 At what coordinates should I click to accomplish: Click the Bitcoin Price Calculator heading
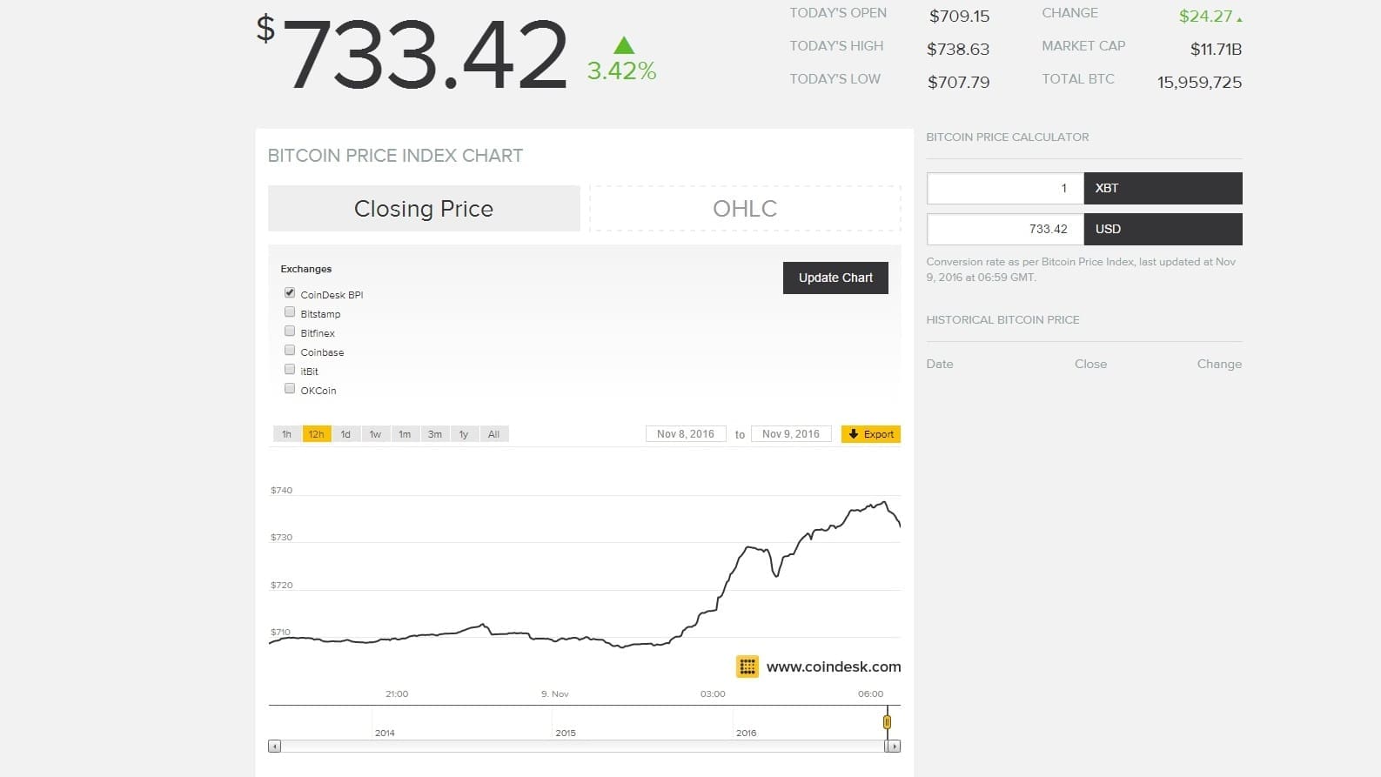coord(1007,137)
